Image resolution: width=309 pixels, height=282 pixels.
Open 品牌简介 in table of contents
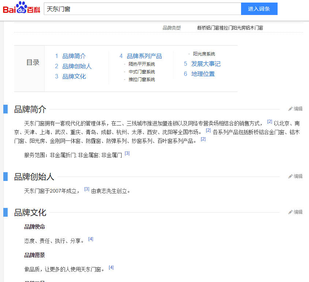click(x=74, y=56)
